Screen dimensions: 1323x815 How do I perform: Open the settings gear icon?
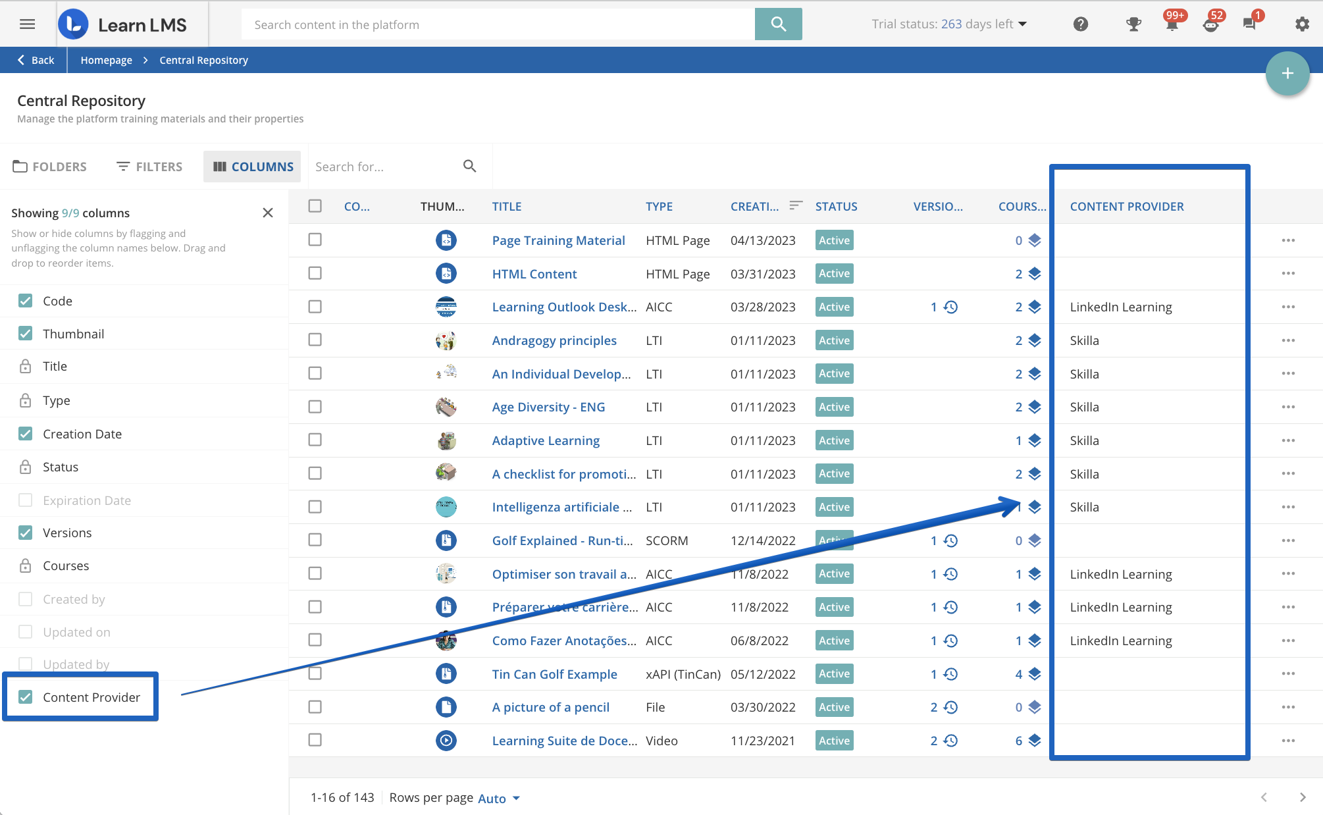pos(1302,24)
